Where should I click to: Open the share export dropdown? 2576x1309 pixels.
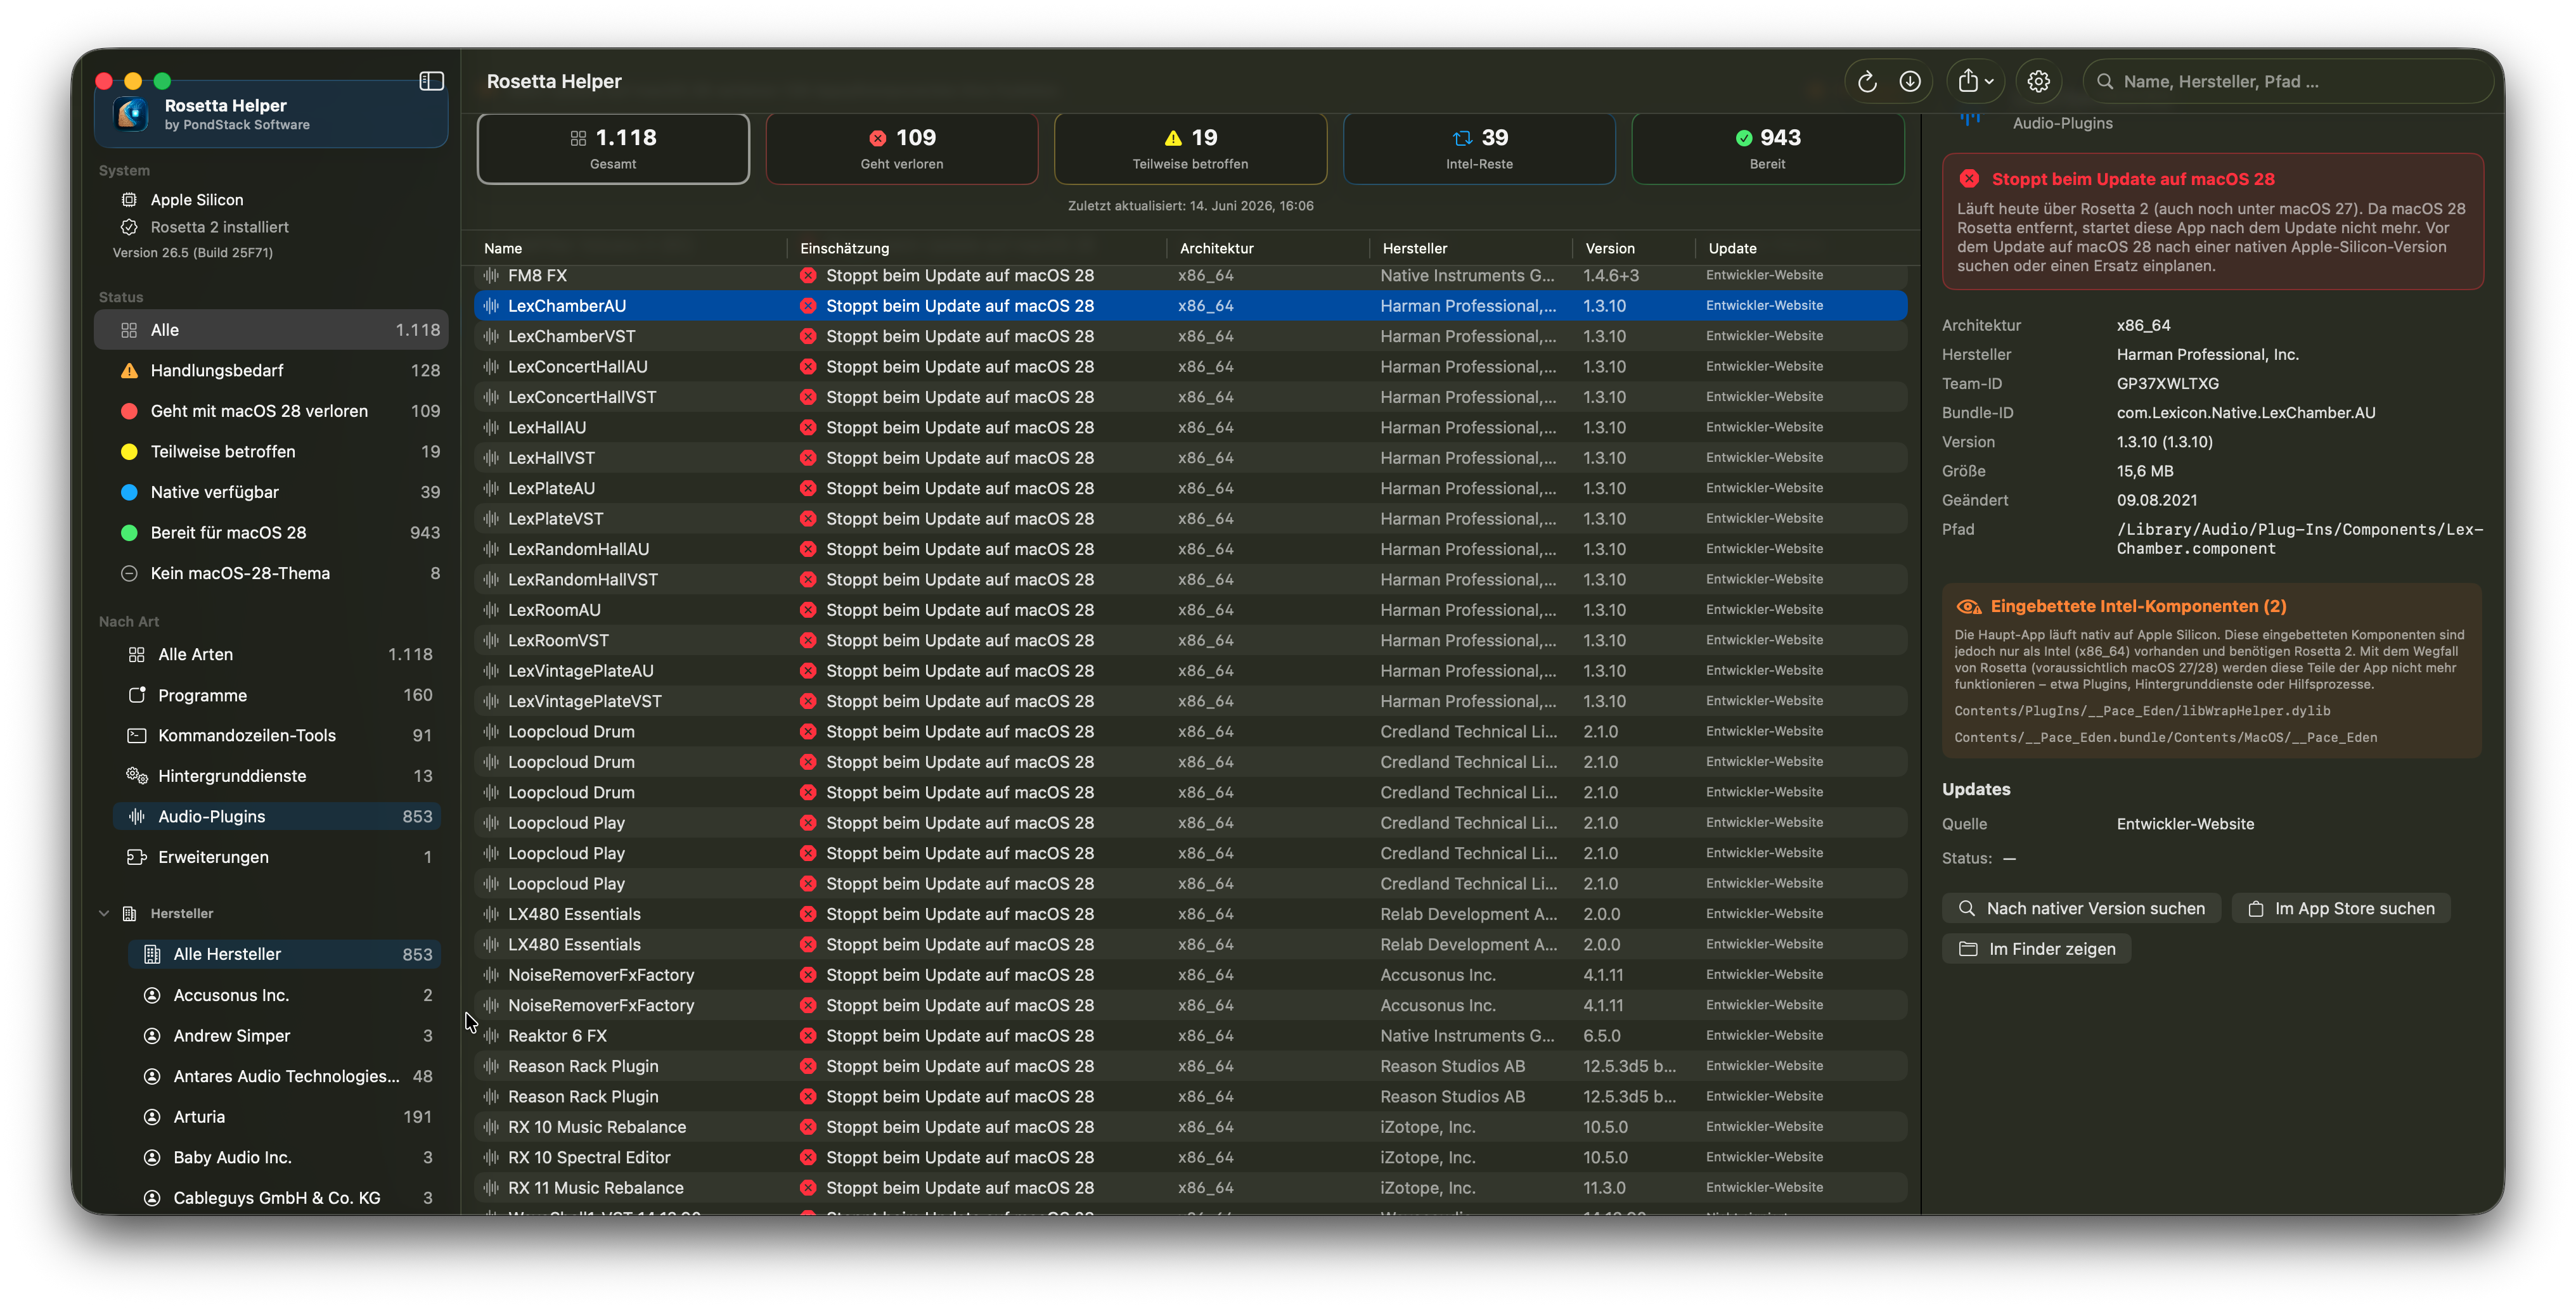[1975, 82]
